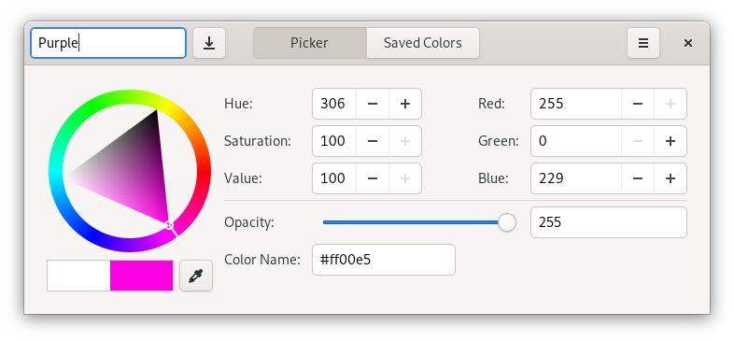Click the Hue number field

(x=334, y=104)
